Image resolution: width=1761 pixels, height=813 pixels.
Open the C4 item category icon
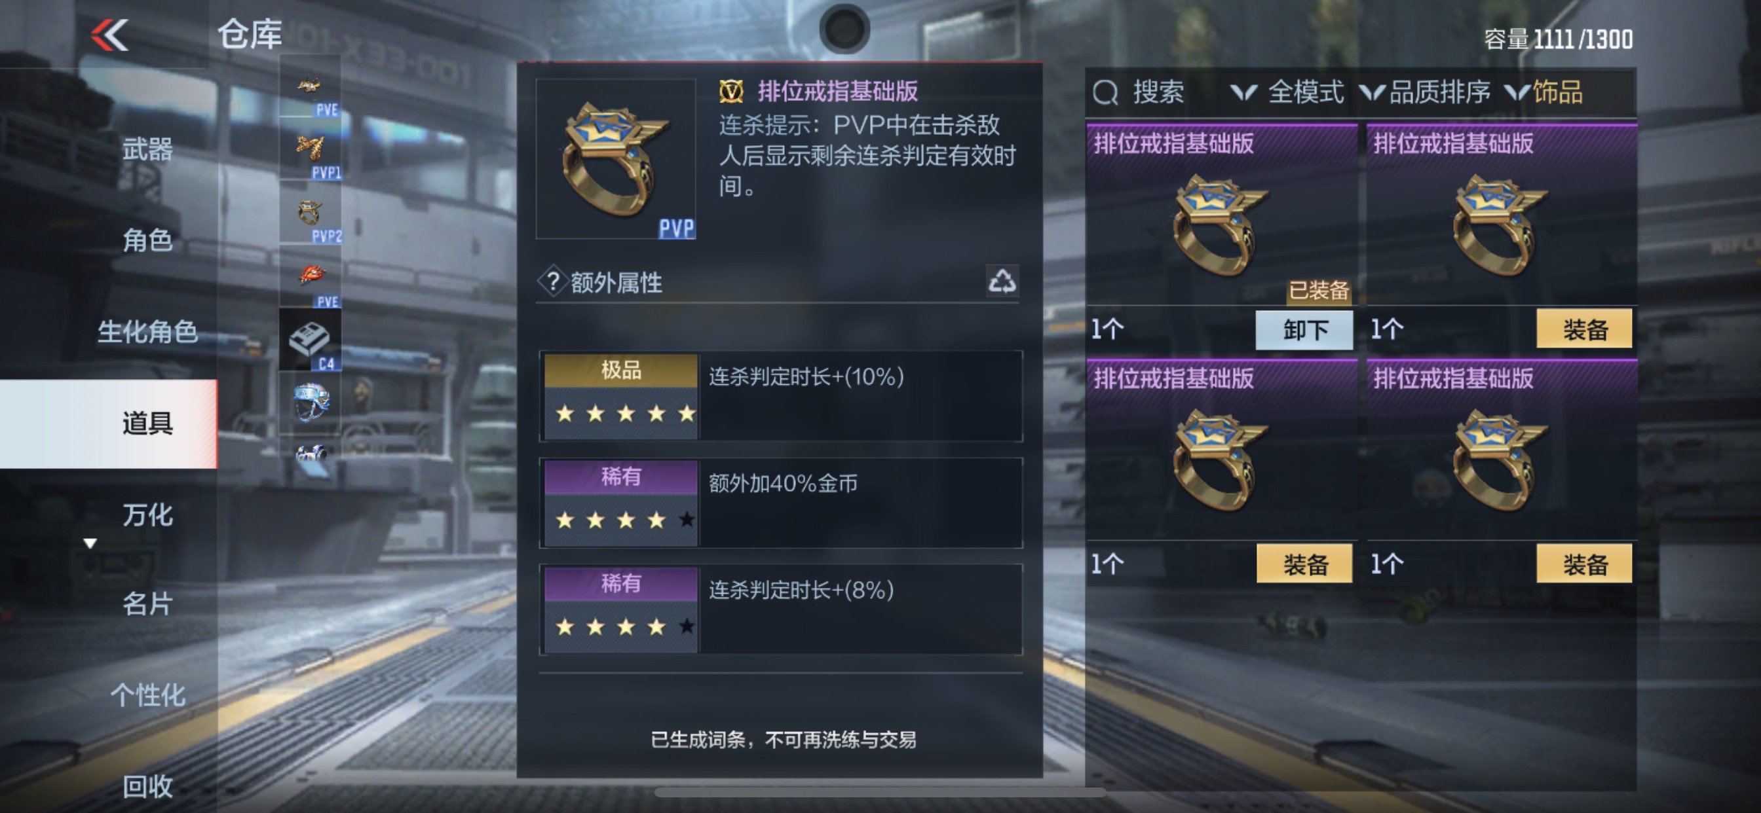point(311,340)
